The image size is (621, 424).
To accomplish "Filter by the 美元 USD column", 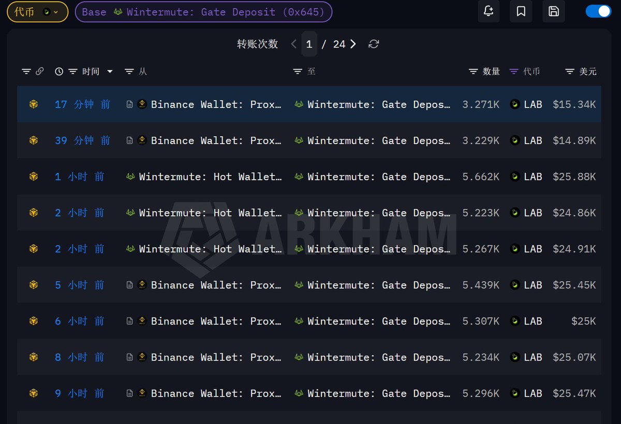I will tap(570, 72).
